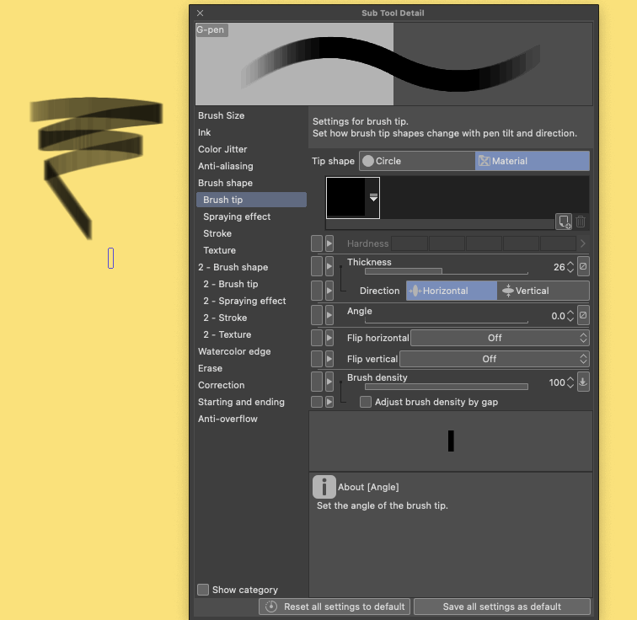Open 2 - Brush shape category
This screenshot has width=637, height=620.
click(x=233, y=267)
